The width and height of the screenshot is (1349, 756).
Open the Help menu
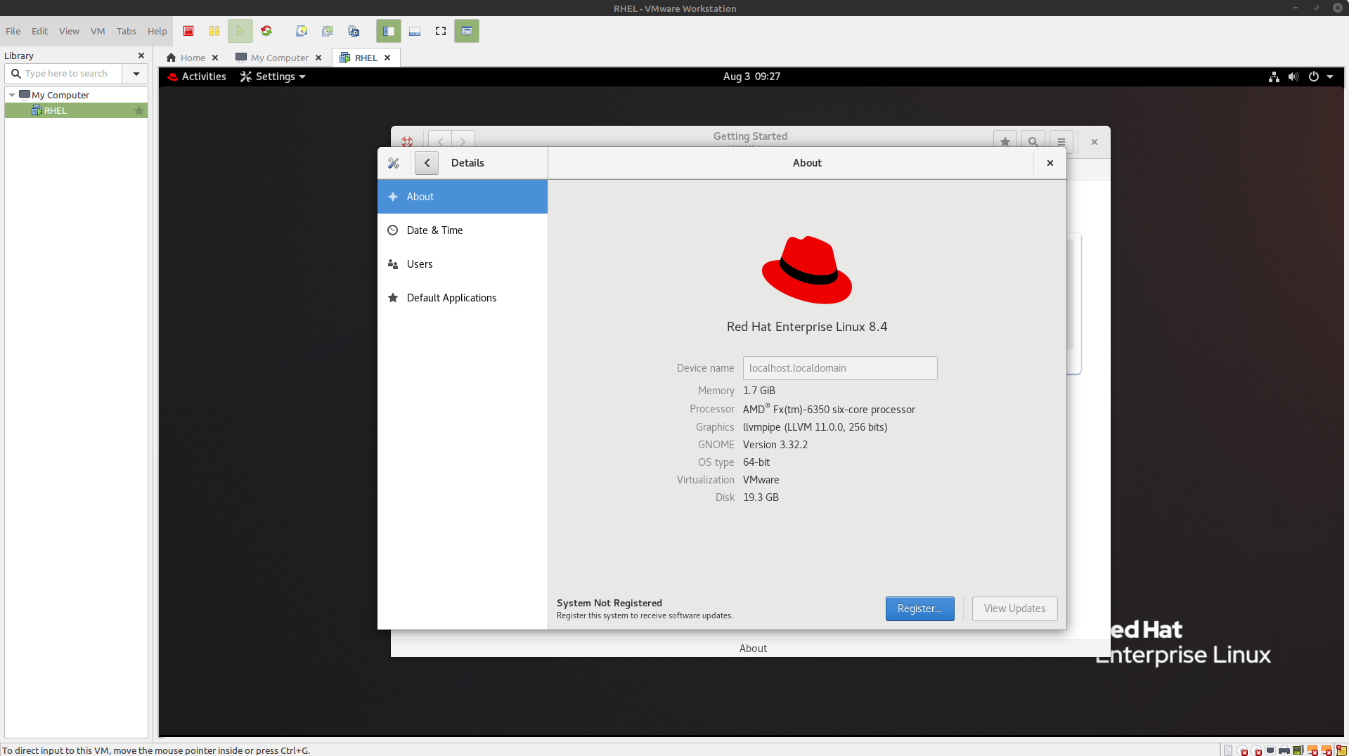157,31
